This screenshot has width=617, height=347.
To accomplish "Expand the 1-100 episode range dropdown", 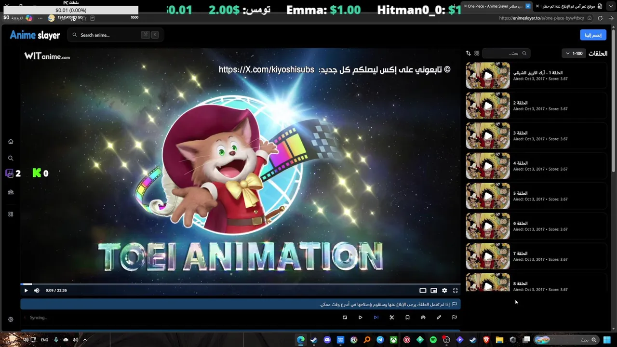I will (573, 53).
